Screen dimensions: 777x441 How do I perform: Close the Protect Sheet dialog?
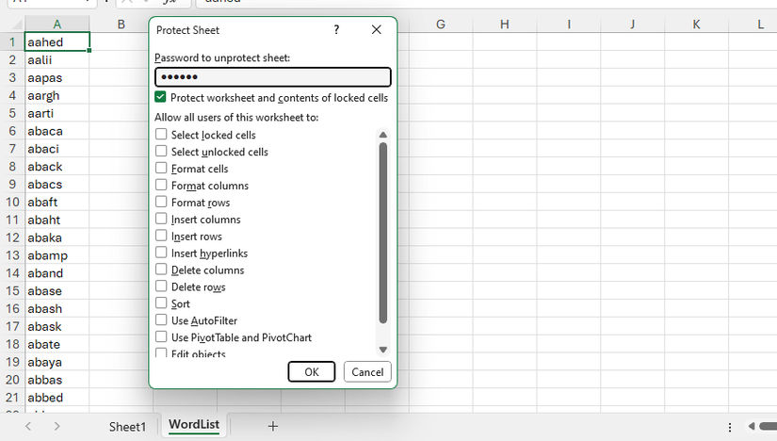[x=377, y=30]
